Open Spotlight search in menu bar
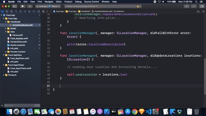This screenshot has height=116, width=206. click(x=196, y=2)
